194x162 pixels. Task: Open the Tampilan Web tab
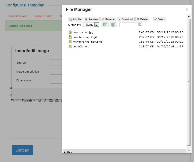point(18,16)
